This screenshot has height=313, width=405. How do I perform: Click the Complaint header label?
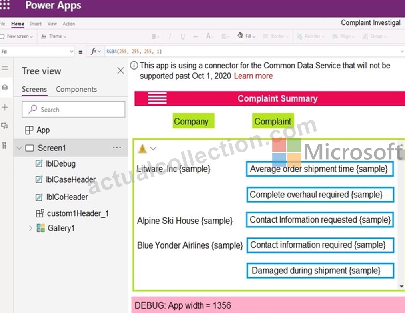[273, 121]
